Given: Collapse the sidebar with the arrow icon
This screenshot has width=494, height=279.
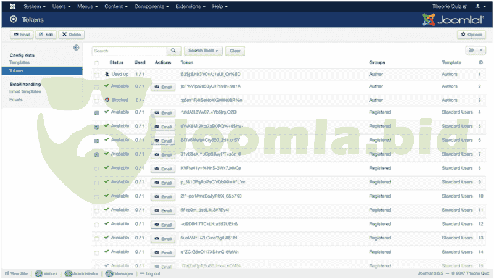Looking at the screenshot, I should pos(77,48).
